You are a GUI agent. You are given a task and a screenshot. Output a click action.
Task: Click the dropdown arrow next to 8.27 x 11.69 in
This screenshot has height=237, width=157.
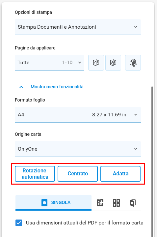(x=136, y=115)
